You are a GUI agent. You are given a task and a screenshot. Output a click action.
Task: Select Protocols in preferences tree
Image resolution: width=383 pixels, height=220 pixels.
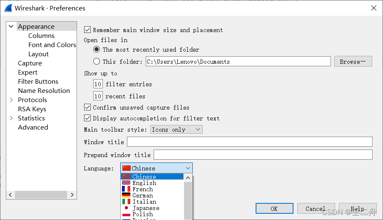(x=32, y=100)
